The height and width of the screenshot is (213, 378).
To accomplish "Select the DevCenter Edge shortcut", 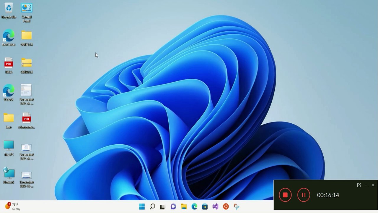I will (x=9, y=38).
